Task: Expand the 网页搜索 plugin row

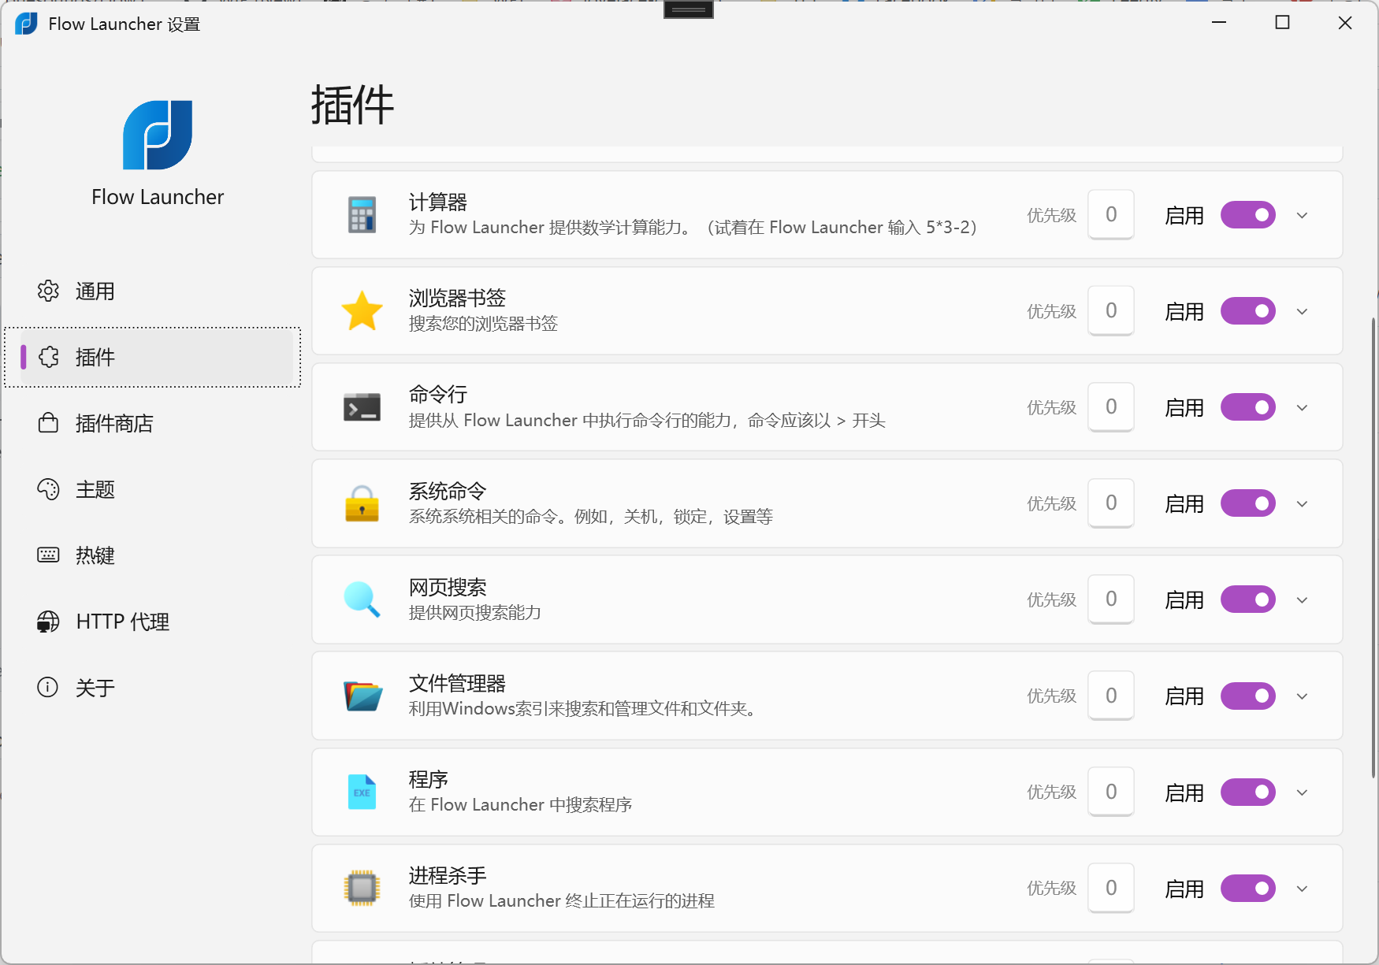Action: 1302,599
